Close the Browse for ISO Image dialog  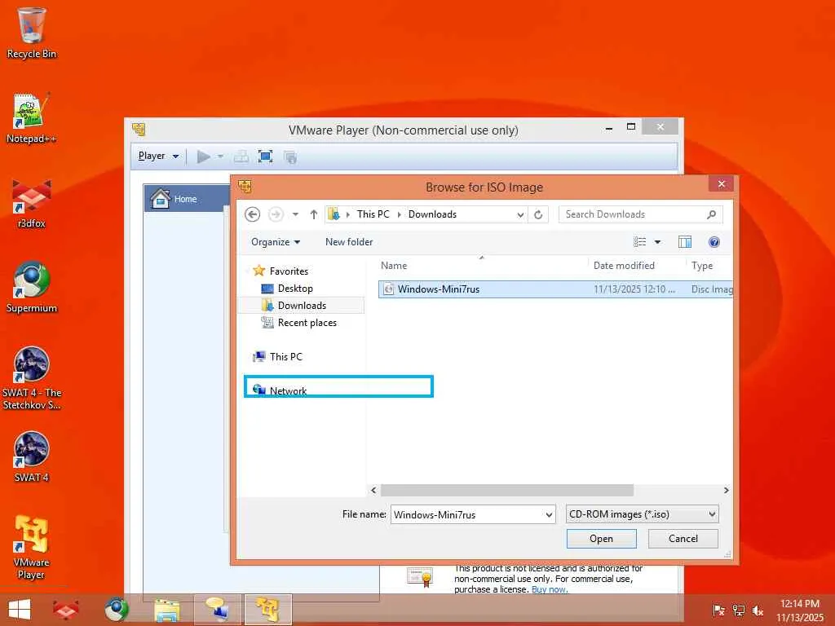pos(721,184)
